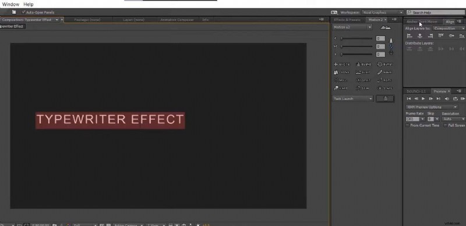Click the Search Help field
The height and width of the screenshot is (226, 466).
[x=436, y=12]
